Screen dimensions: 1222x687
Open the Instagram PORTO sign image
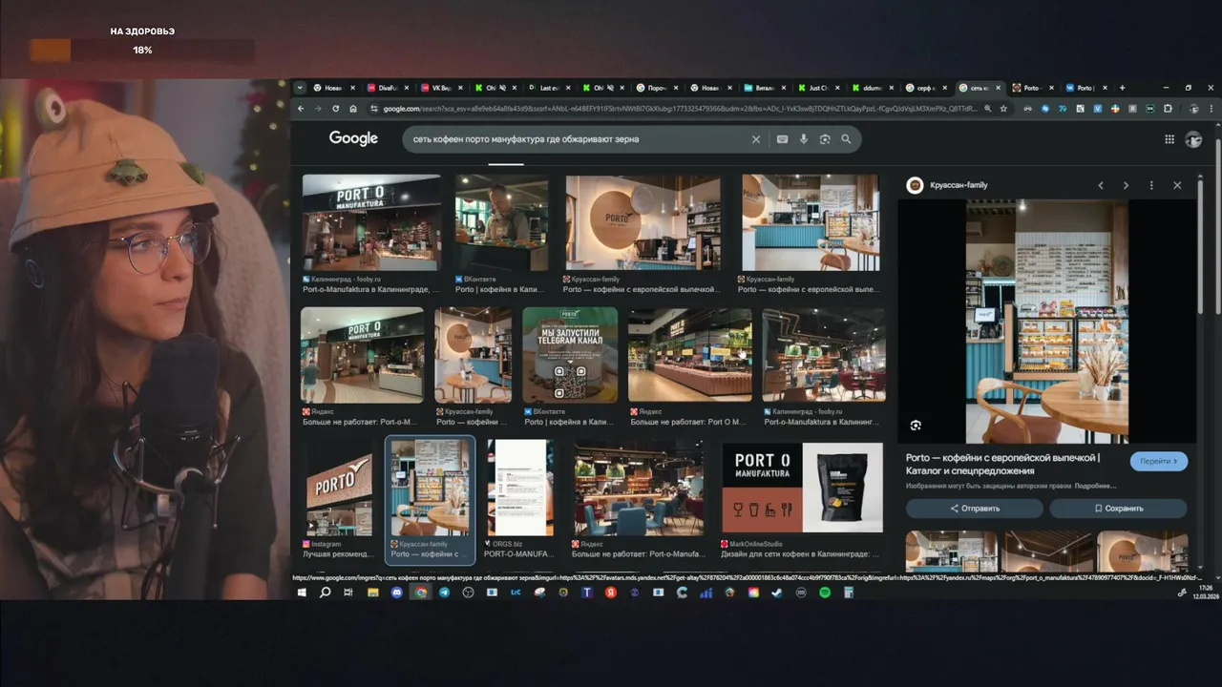(339, 487)
